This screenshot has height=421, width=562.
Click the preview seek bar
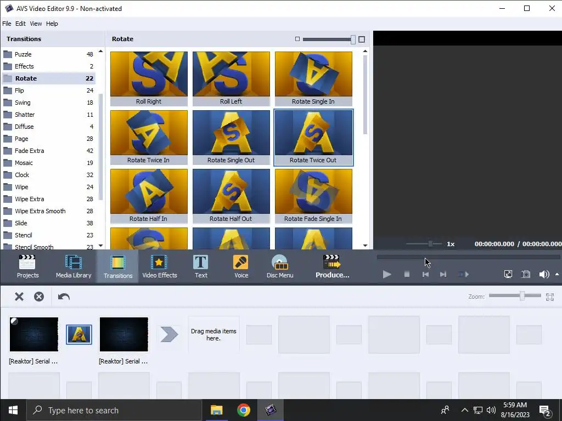pyautogui.click(x=468, y=257)
